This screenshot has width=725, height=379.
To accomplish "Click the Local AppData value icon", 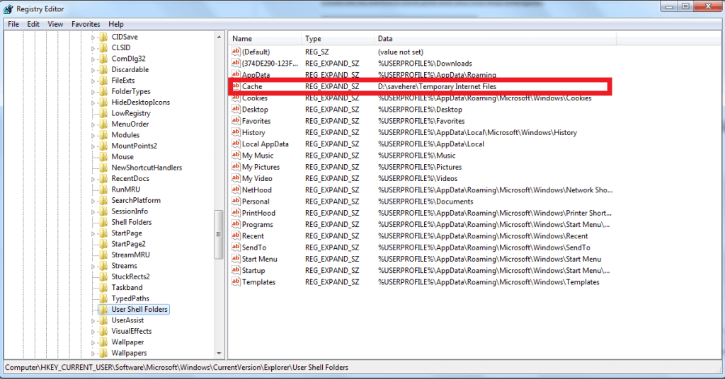I will coord(236,144).
